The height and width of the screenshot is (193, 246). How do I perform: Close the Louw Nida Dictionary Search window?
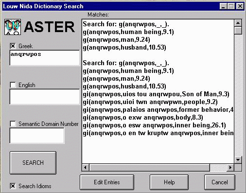240,6
